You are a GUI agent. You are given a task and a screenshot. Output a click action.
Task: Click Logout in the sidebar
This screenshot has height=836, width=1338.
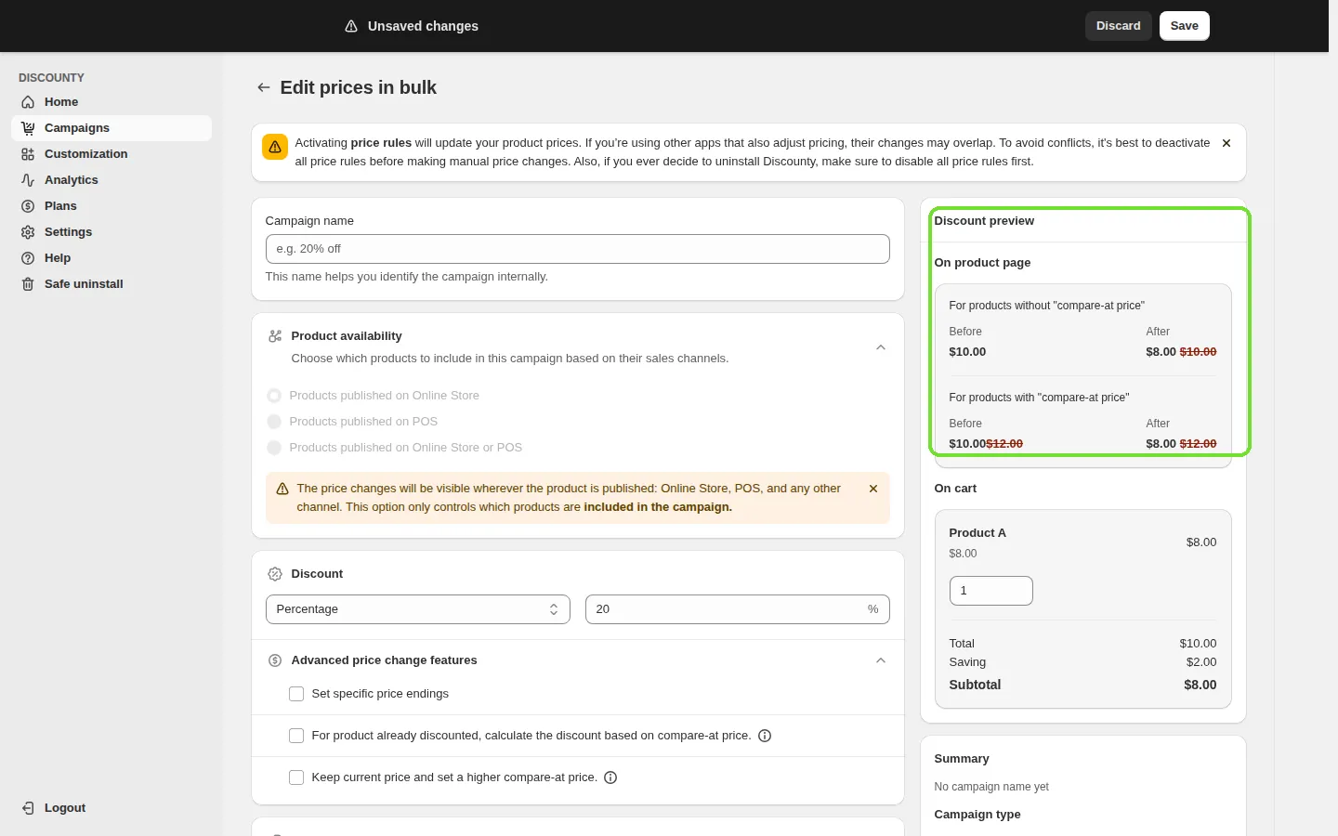(111, 808)
